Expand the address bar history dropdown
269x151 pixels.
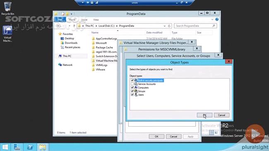[165, 26]
